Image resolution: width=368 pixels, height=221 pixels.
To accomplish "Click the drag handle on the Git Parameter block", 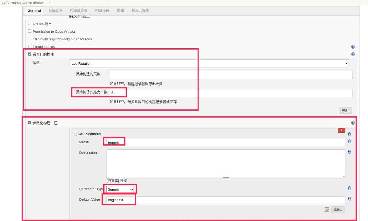I will (76, 133).
